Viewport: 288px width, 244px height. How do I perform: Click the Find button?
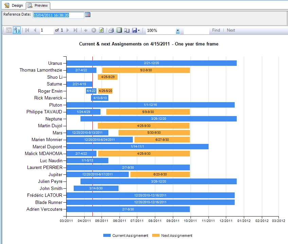coord(216,30)
